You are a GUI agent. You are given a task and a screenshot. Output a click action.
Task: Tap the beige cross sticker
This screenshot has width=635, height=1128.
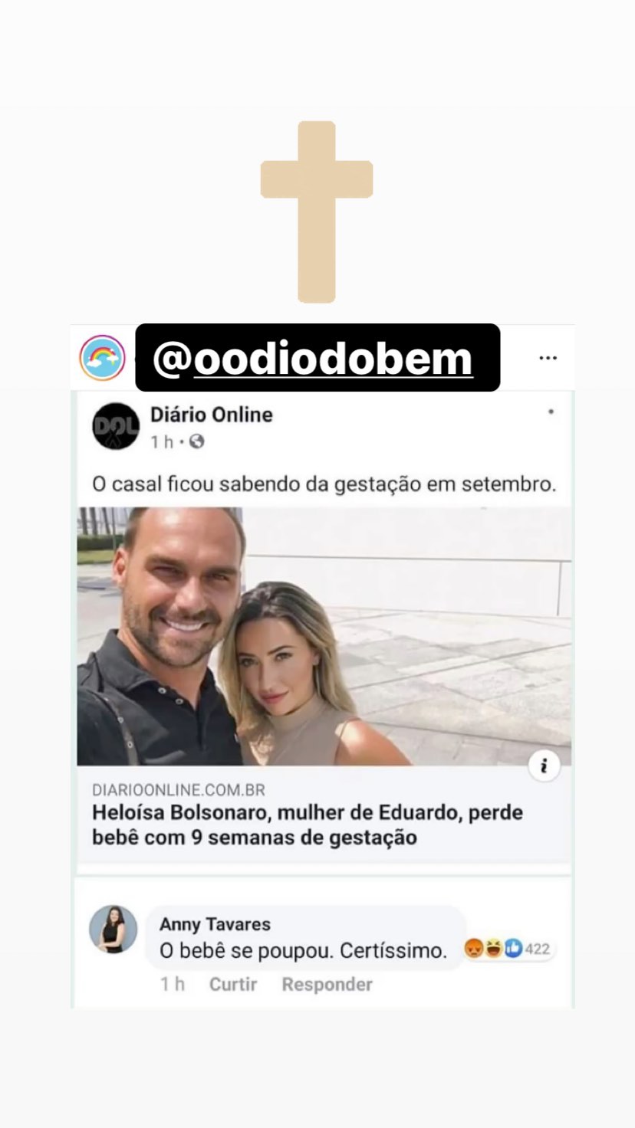click(x=317, y=211)
